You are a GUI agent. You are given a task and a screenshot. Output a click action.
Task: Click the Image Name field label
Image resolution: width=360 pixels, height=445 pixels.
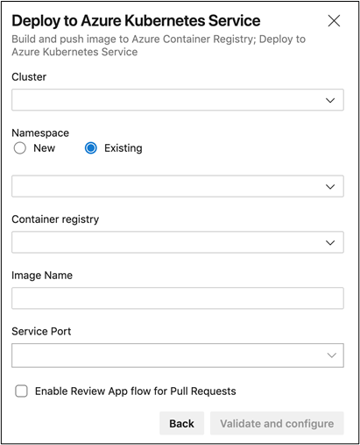[42, 276]
